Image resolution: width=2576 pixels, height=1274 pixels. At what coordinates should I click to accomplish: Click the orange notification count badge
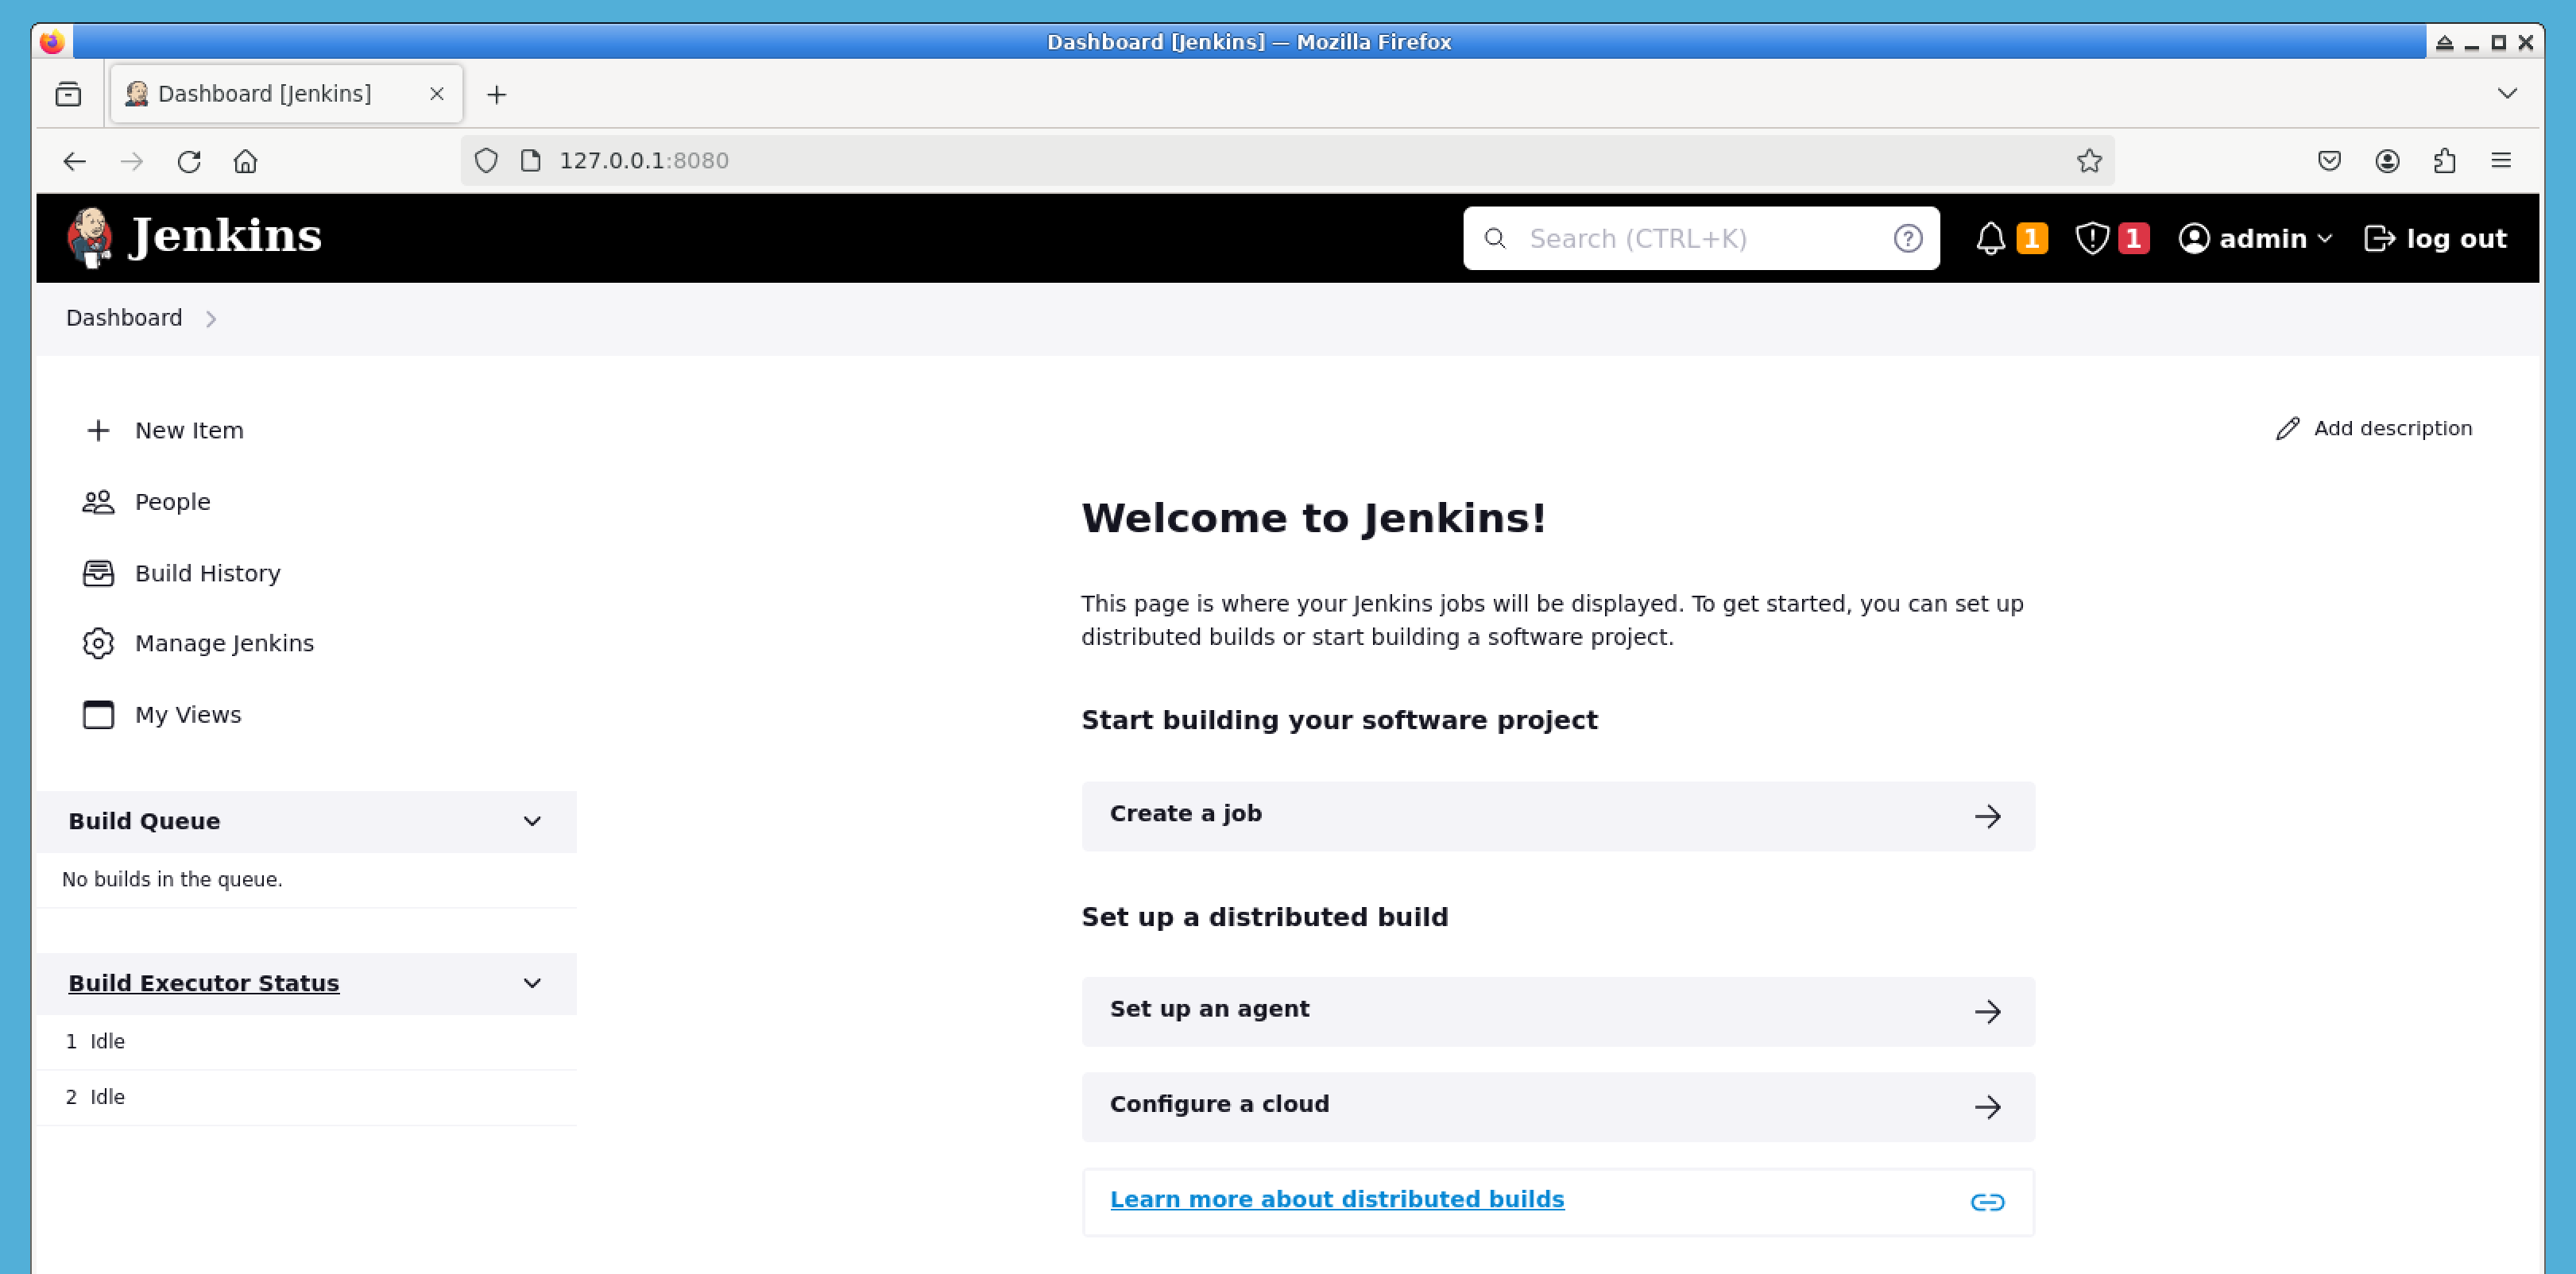[2031, 238]
